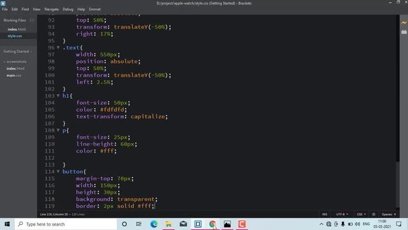The image size is (408, 230).
Task: Launch Microsoft Edge from taskbar
Action: pyautogui.click(x=154, y=224)
